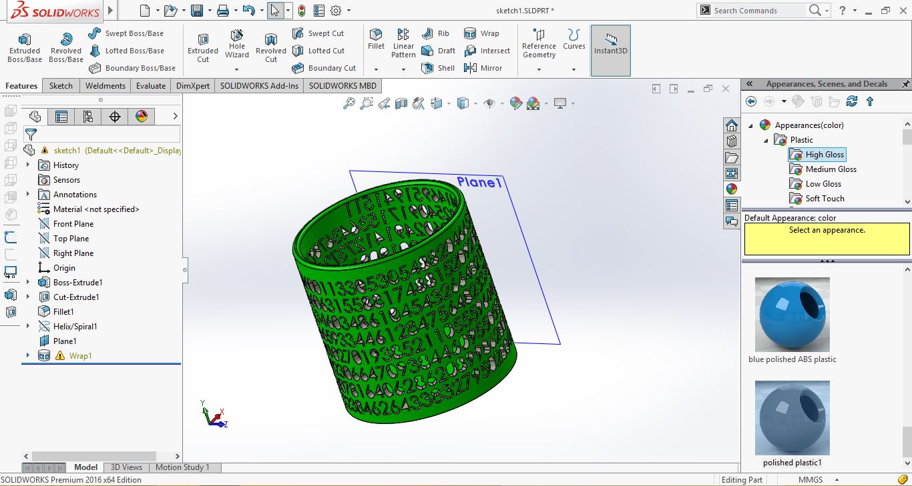Switch to the Evaluate tab

(x=151, y=86)
